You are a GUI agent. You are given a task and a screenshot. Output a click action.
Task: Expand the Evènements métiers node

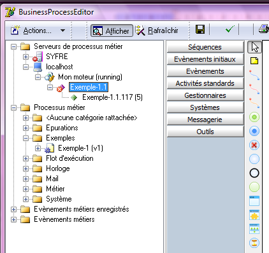pos(13,219)
